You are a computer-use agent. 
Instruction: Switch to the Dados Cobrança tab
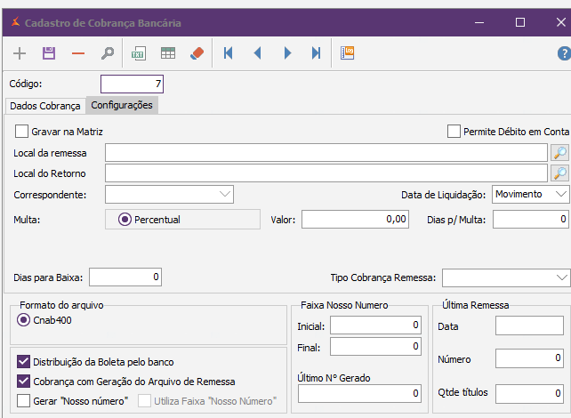44,106
